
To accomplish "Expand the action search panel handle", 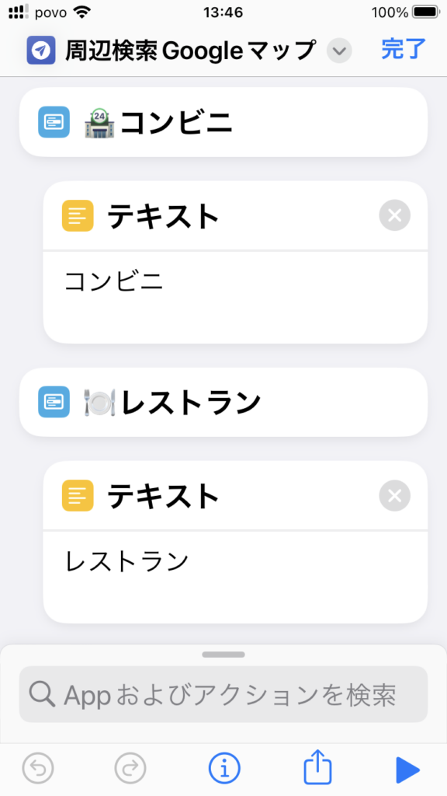I will point(223,655).
